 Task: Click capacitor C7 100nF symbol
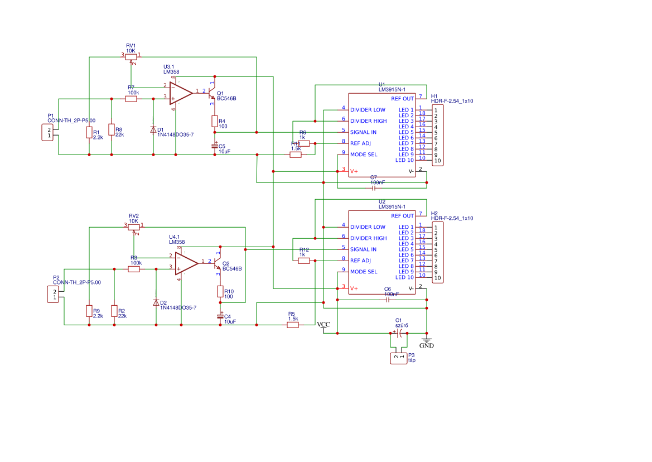pos(373,189)
